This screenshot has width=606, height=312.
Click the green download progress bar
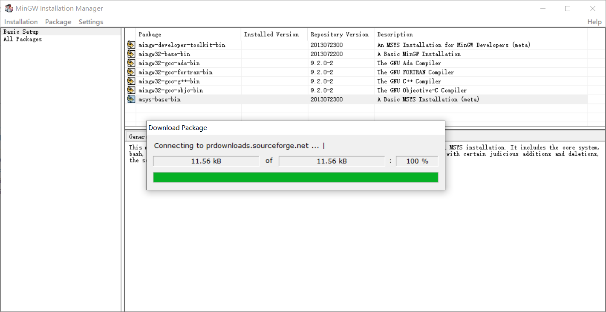pyautogui.click(x=296, y=177)
